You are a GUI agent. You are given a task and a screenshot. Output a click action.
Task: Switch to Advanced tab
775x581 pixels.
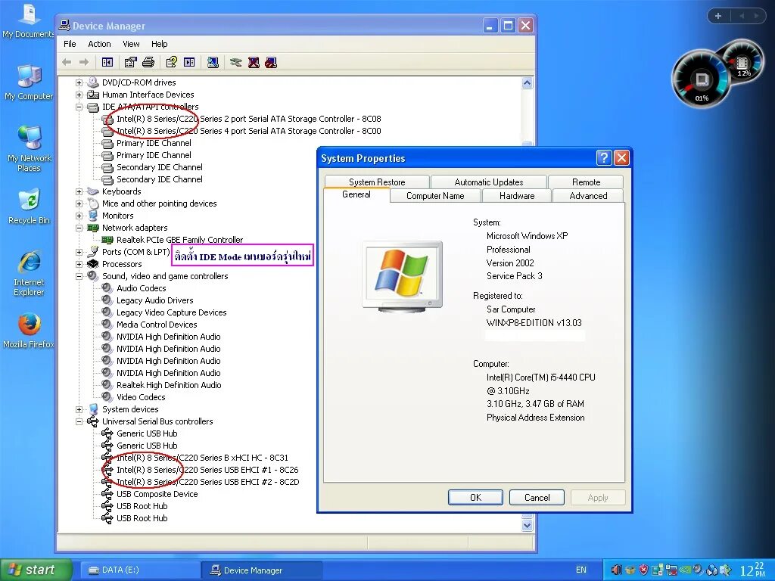click(588, 196)
